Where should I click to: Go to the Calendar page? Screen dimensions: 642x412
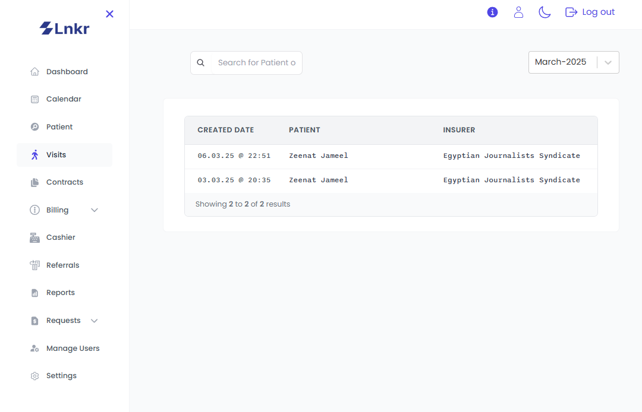click(64, 99)
